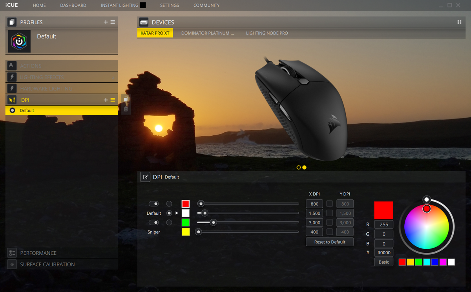The width and height of the screenshot is (471, 292).
Task: Click the Devices keyboard icon
Action: pyautogui.click(x=144, y=22)
